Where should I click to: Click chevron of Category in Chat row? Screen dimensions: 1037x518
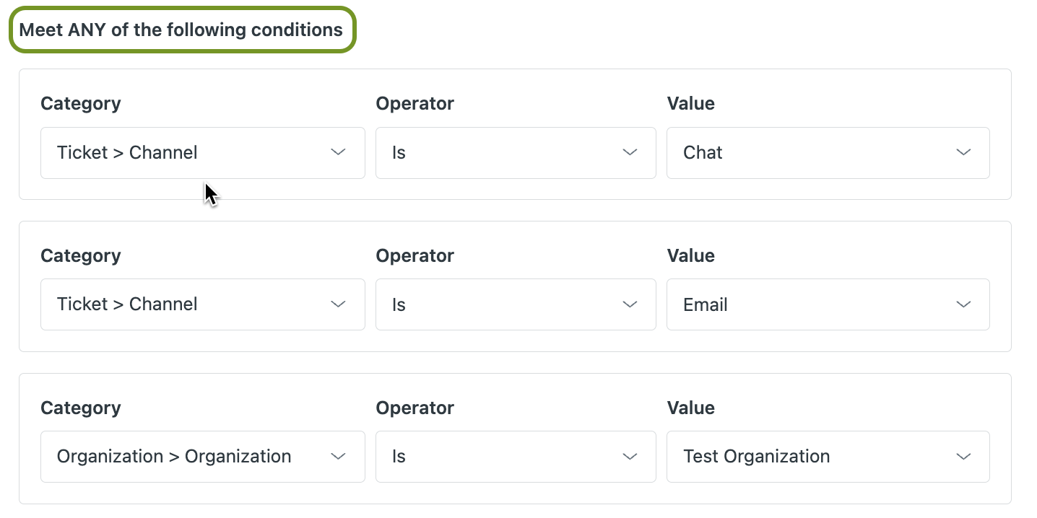pos(338,152)
